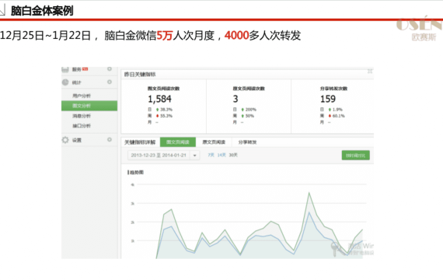Select the 14天 range link
Viewport: 443px width, 280px height.
tap(221, 155)
